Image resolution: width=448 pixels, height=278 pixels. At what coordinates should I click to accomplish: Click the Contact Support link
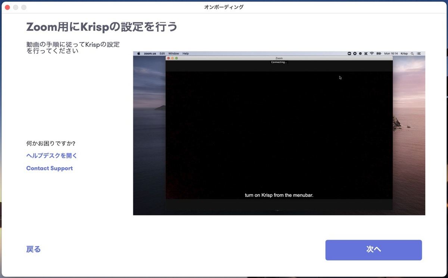point(49,168)
